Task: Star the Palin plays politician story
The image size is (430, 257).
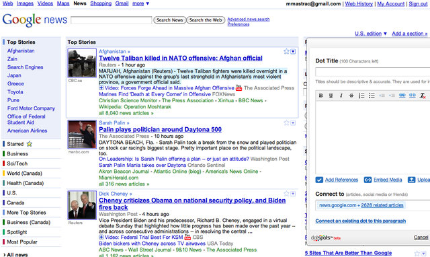Action: [x=286, y=122]
